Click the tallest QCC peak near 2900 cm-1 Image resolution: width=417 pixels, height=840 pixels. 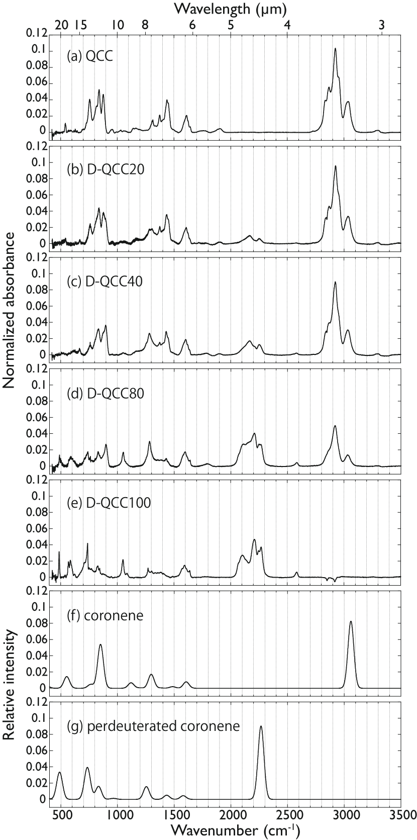(x=335, y=49)
